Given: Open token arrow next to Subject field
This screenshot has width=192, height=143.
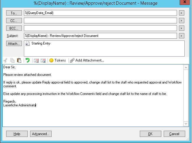Looking at the screenshot, I should pos(181,36).
